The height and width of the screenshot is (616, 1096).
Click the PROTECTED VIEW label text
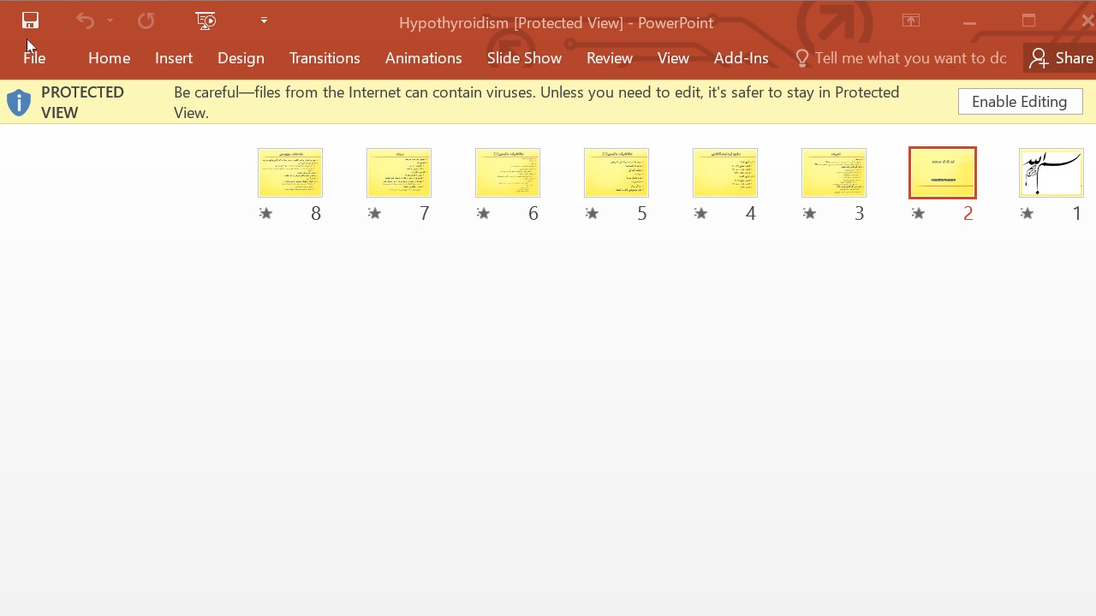point(82,102)
